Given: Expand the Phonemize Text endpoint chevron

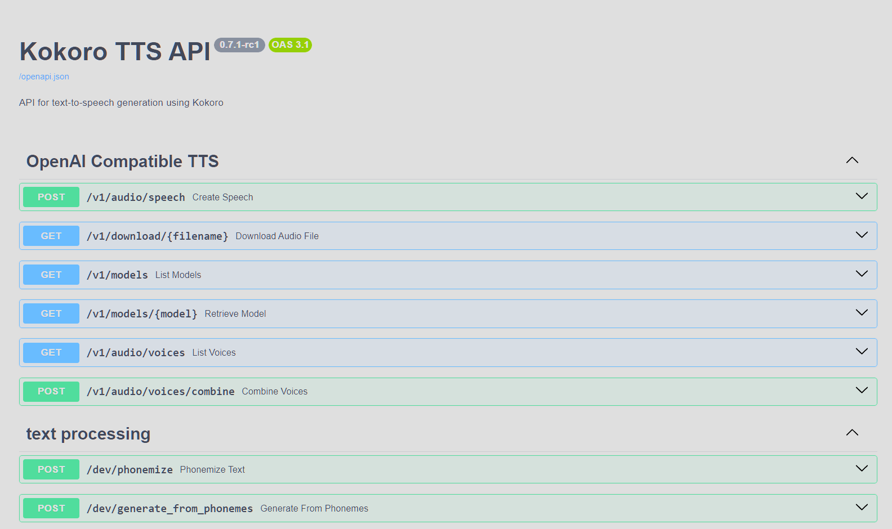Looking at the screenshot, I should [x=862, y=468].
